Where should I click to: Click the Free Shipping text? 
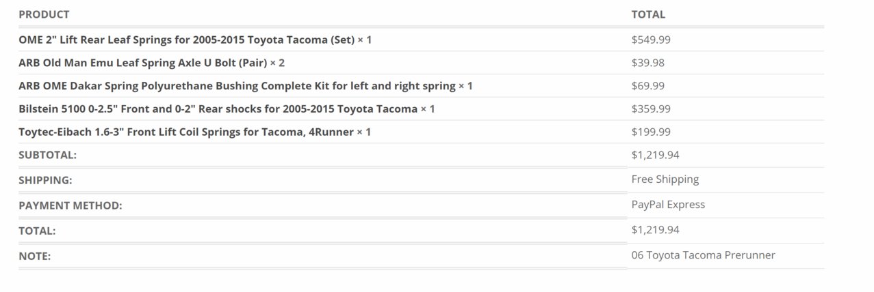[665, 179]
